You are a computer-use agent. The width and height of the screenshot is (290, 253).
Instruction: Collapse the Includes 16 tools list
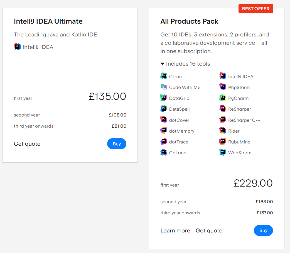pos(185,64)
